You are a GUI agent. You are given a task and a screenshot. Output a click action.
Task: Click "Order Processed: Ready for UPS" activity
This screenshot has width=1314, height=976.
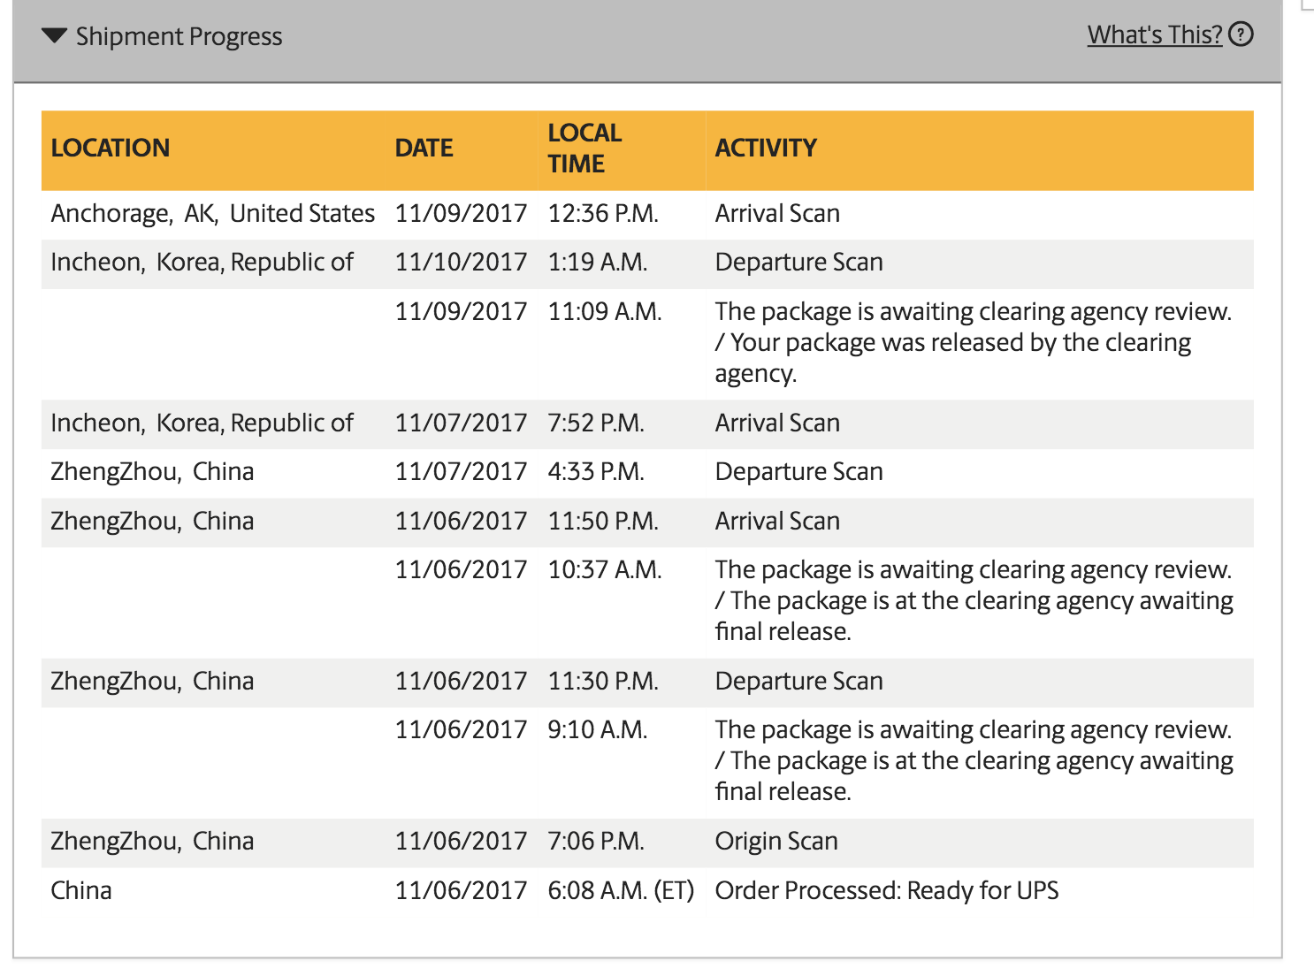coord(886,890)
